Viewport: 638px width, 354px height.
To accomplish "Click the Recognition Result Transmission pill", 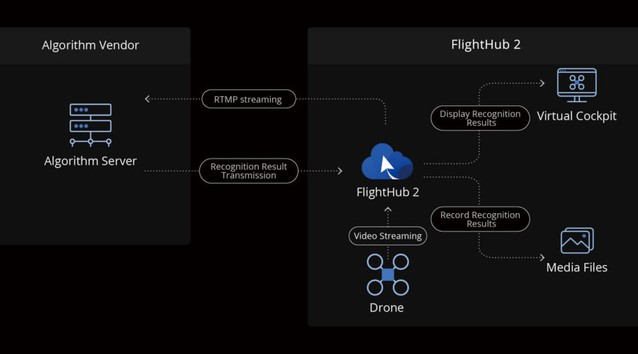I will click(248, 171).
